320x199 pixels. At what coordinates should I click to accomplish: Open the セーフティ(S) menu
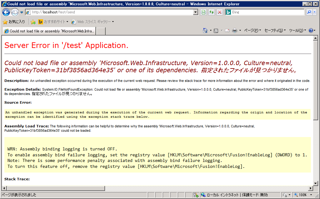click(275, 31)
